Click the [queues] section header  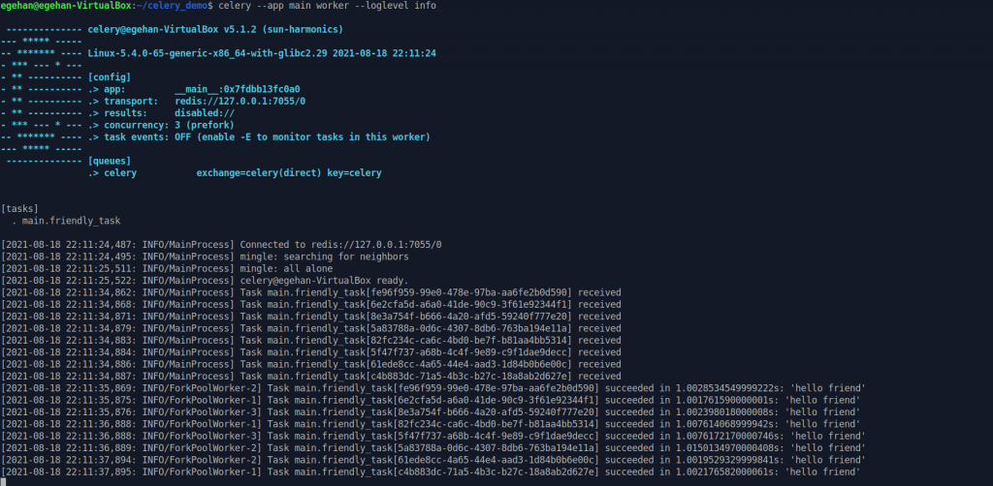point(109,161)
